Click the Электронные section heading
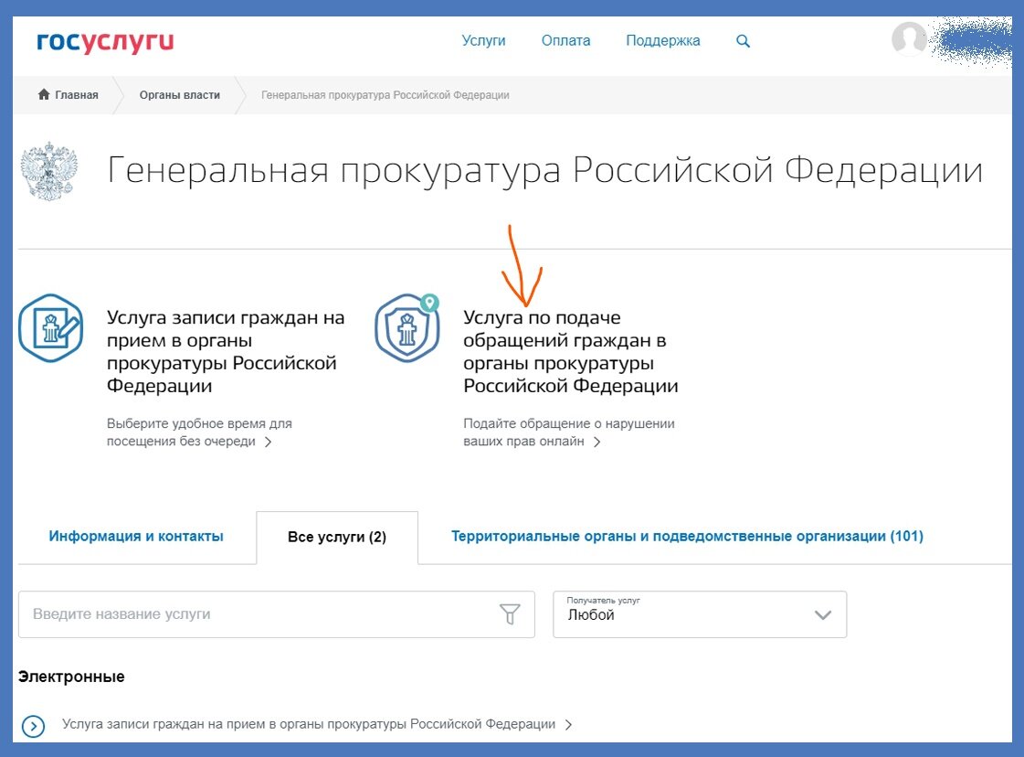The width and height of the screenshot is (1024, 757). click(x=71, y=677)
